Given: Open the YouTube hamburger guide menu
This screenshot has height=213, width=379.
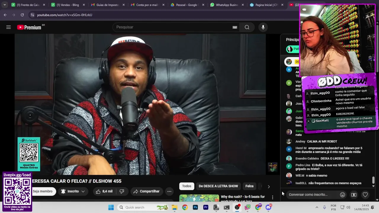Looking at the screenshot, I should (9, 27).
